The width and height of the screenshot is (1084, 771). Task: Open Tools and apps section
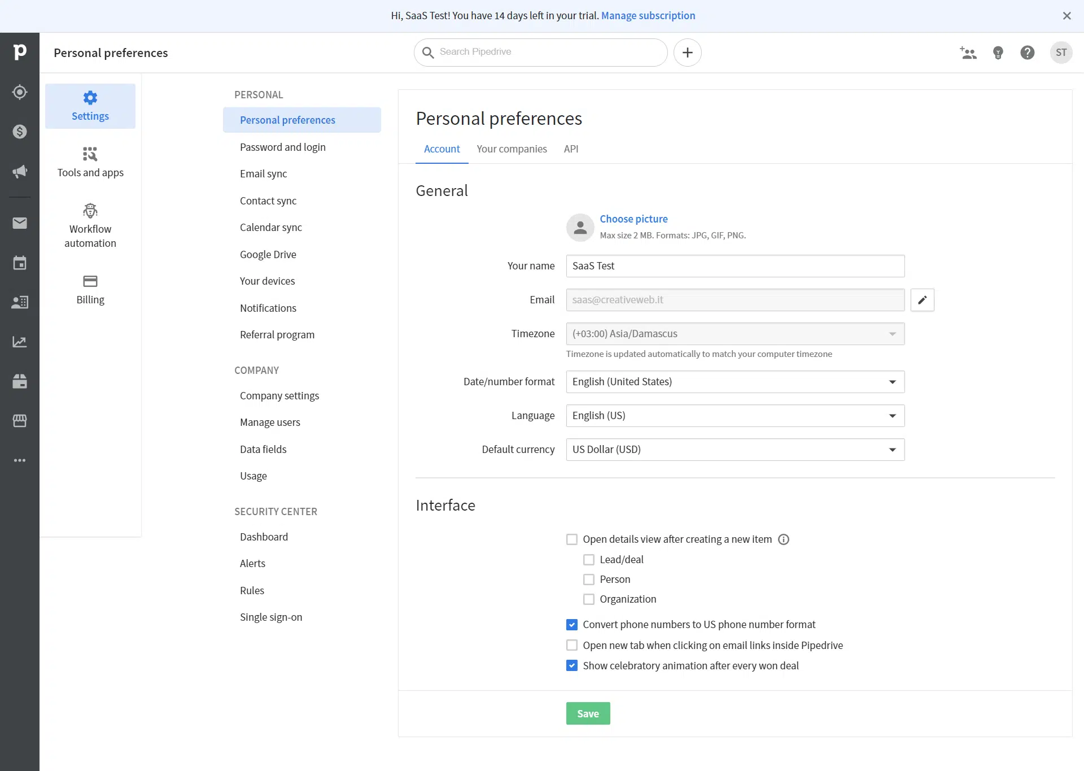(x=90, y=163)
